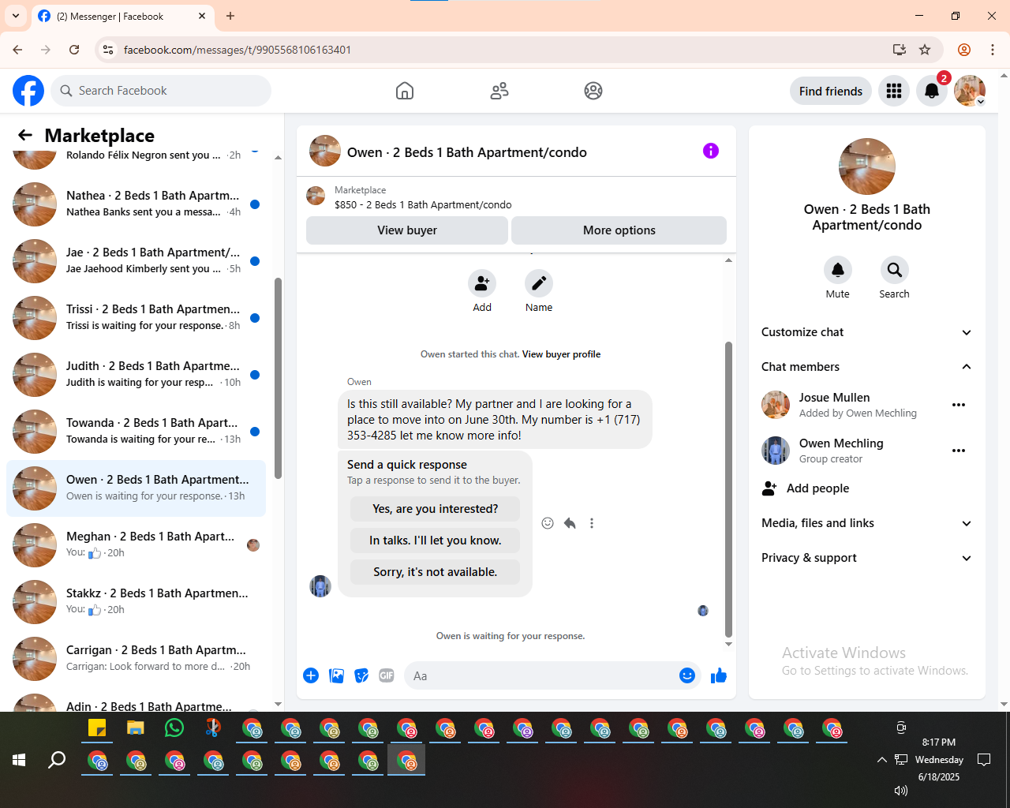The height and width of the screenshot is (808, 1010).
Task: Open member options for Josue Mullen
Action: (959, 405)
